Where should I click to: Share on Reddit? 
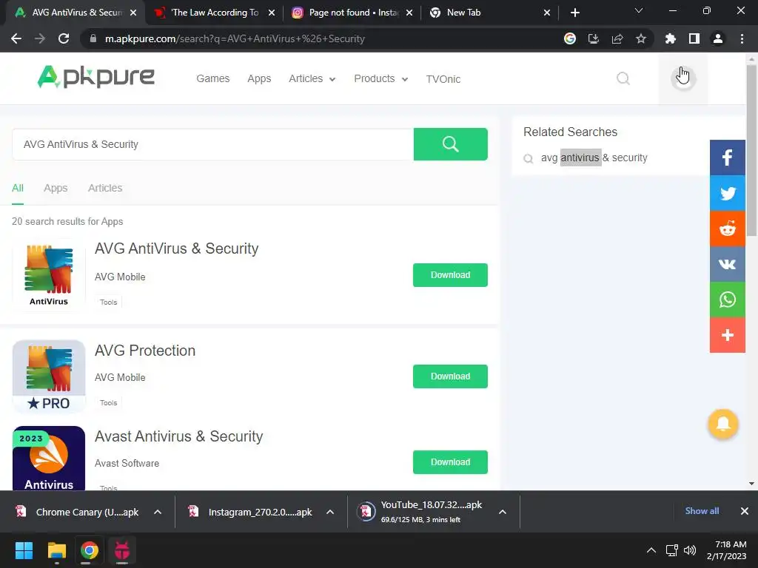(727, 229)
